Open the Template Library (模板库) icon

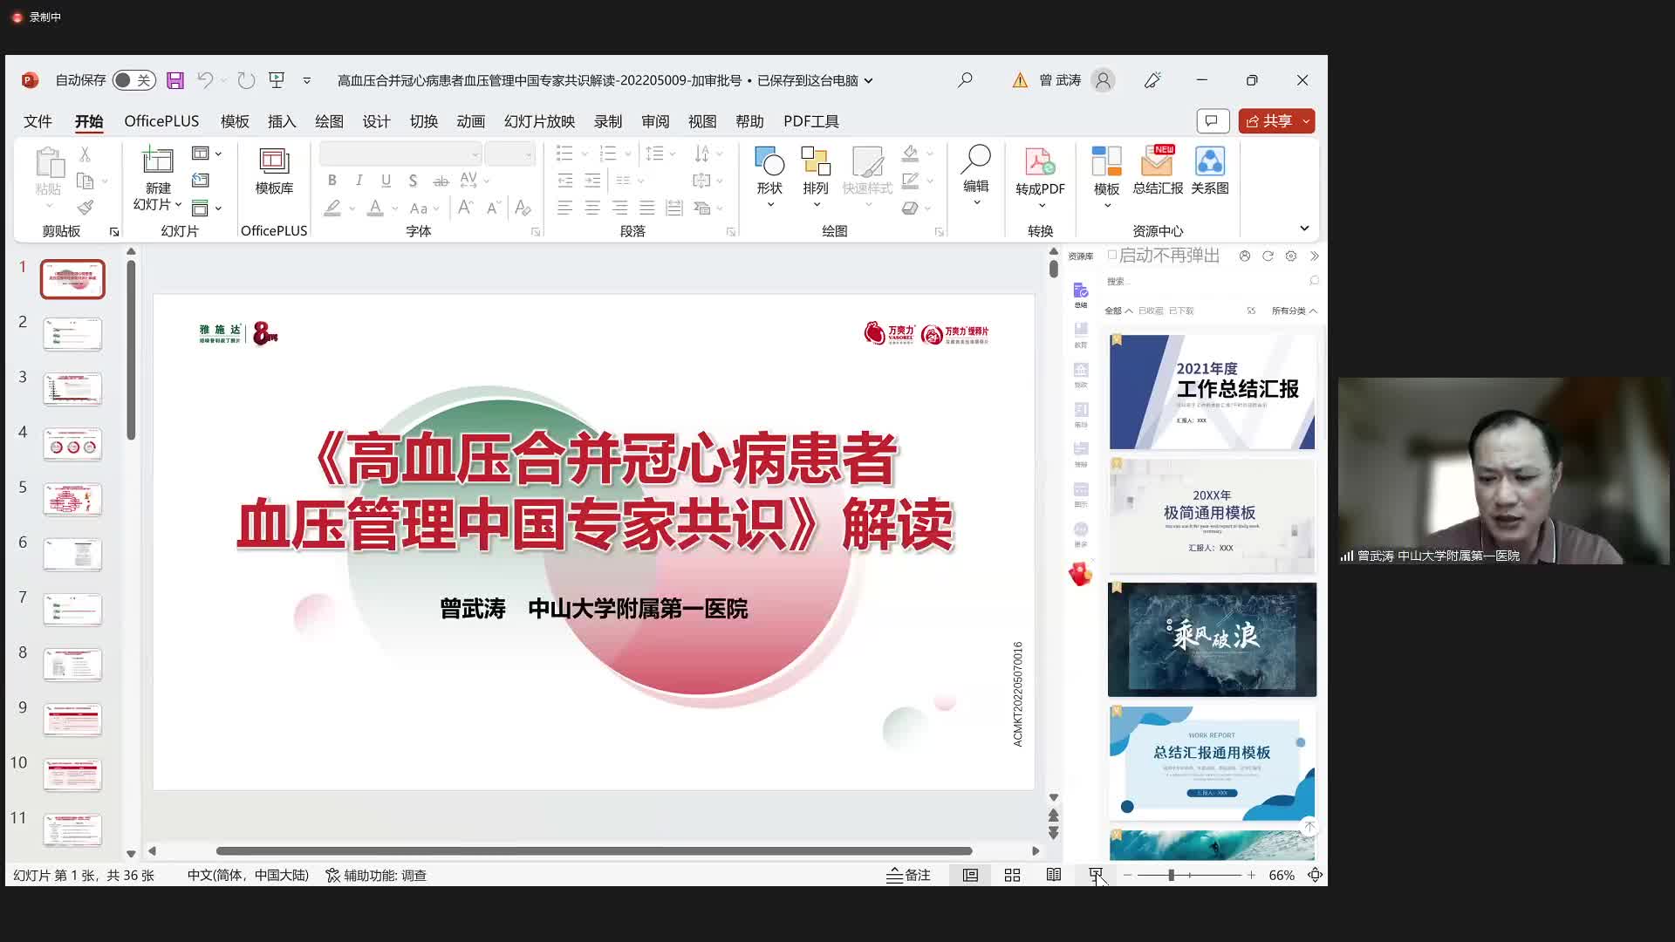click(x=274, y=163)
